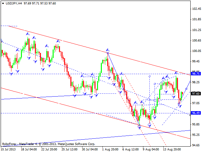Click the 13 Aug 20:00 time label
This screenshot has height=152, width=203.
click(x=172, y=149)
